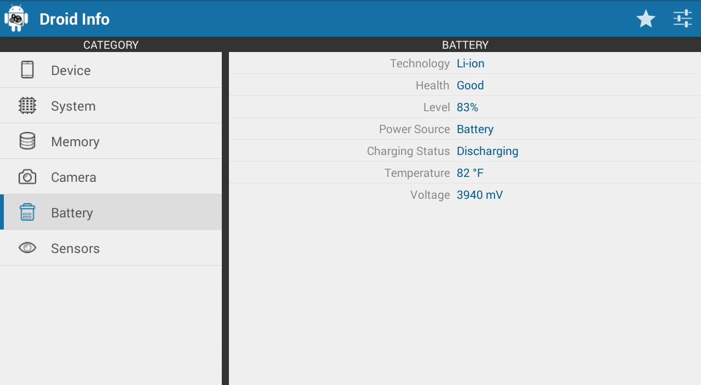Tap the star favorite icon
This screenshot has height=385, width=701.
pyautogui.click(x=646, y=18)
